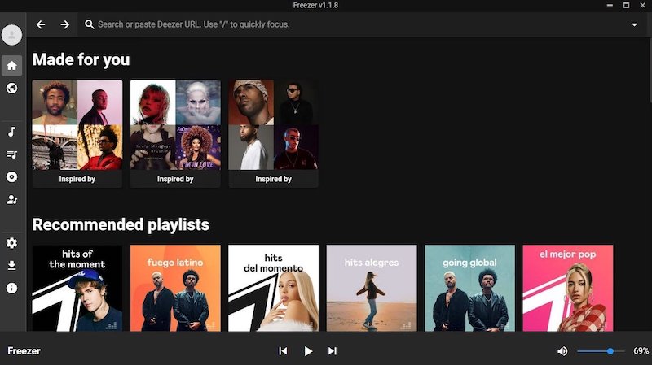Image resolution: width=652 pixels, height=365 pixels.
Task: Open the 'fuego latino' playlist thumbnail
Action: (175, 288)
